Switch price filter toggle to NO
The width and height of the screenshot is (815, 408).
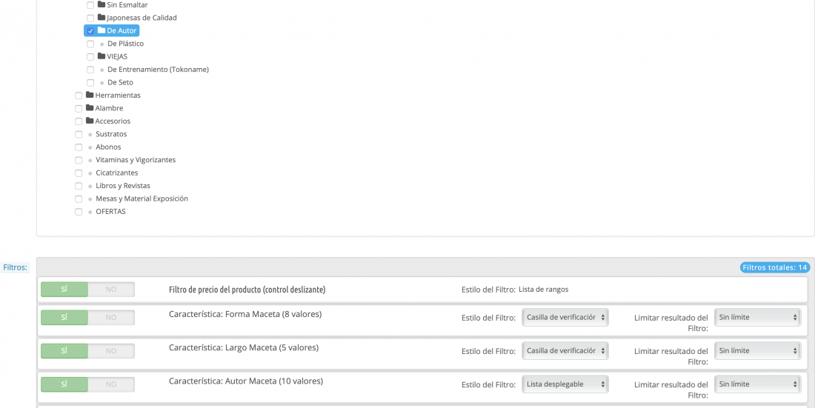pos(111,290)
